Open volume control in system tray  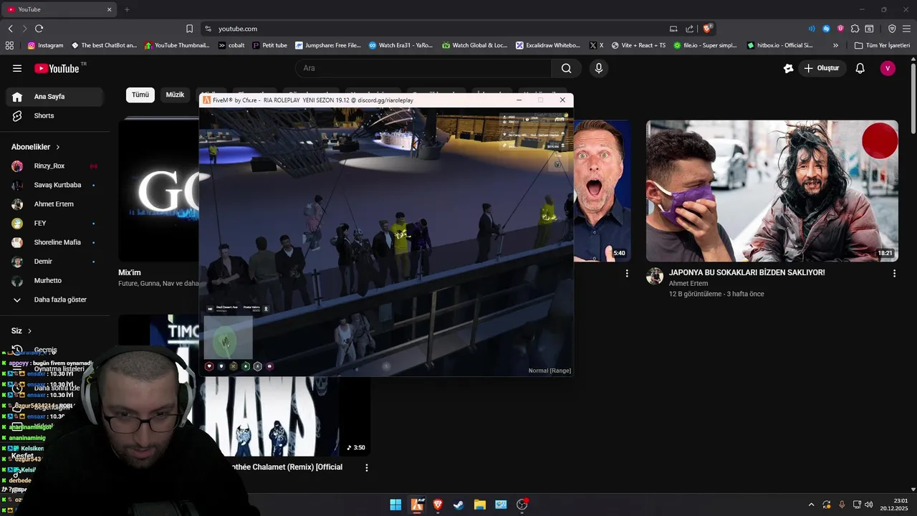coord(868,505)
